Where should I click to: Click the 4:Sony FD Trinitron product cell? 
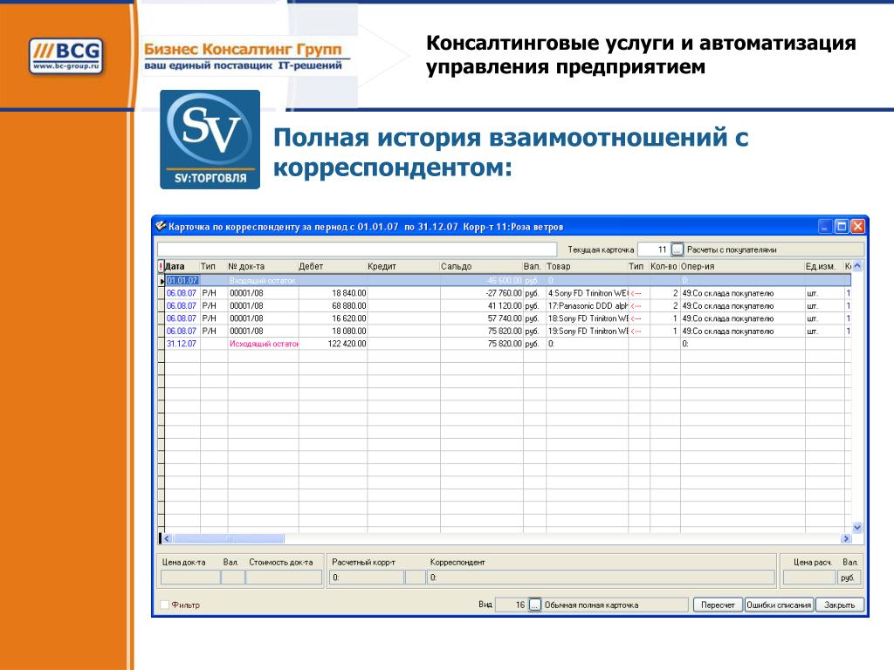pyautogui.click(x=588, y=293)
